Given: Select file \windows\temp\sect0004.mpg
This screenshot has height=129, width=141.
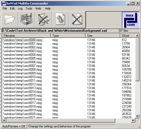Looking at the screenshot, I should [x=23, y=55].
